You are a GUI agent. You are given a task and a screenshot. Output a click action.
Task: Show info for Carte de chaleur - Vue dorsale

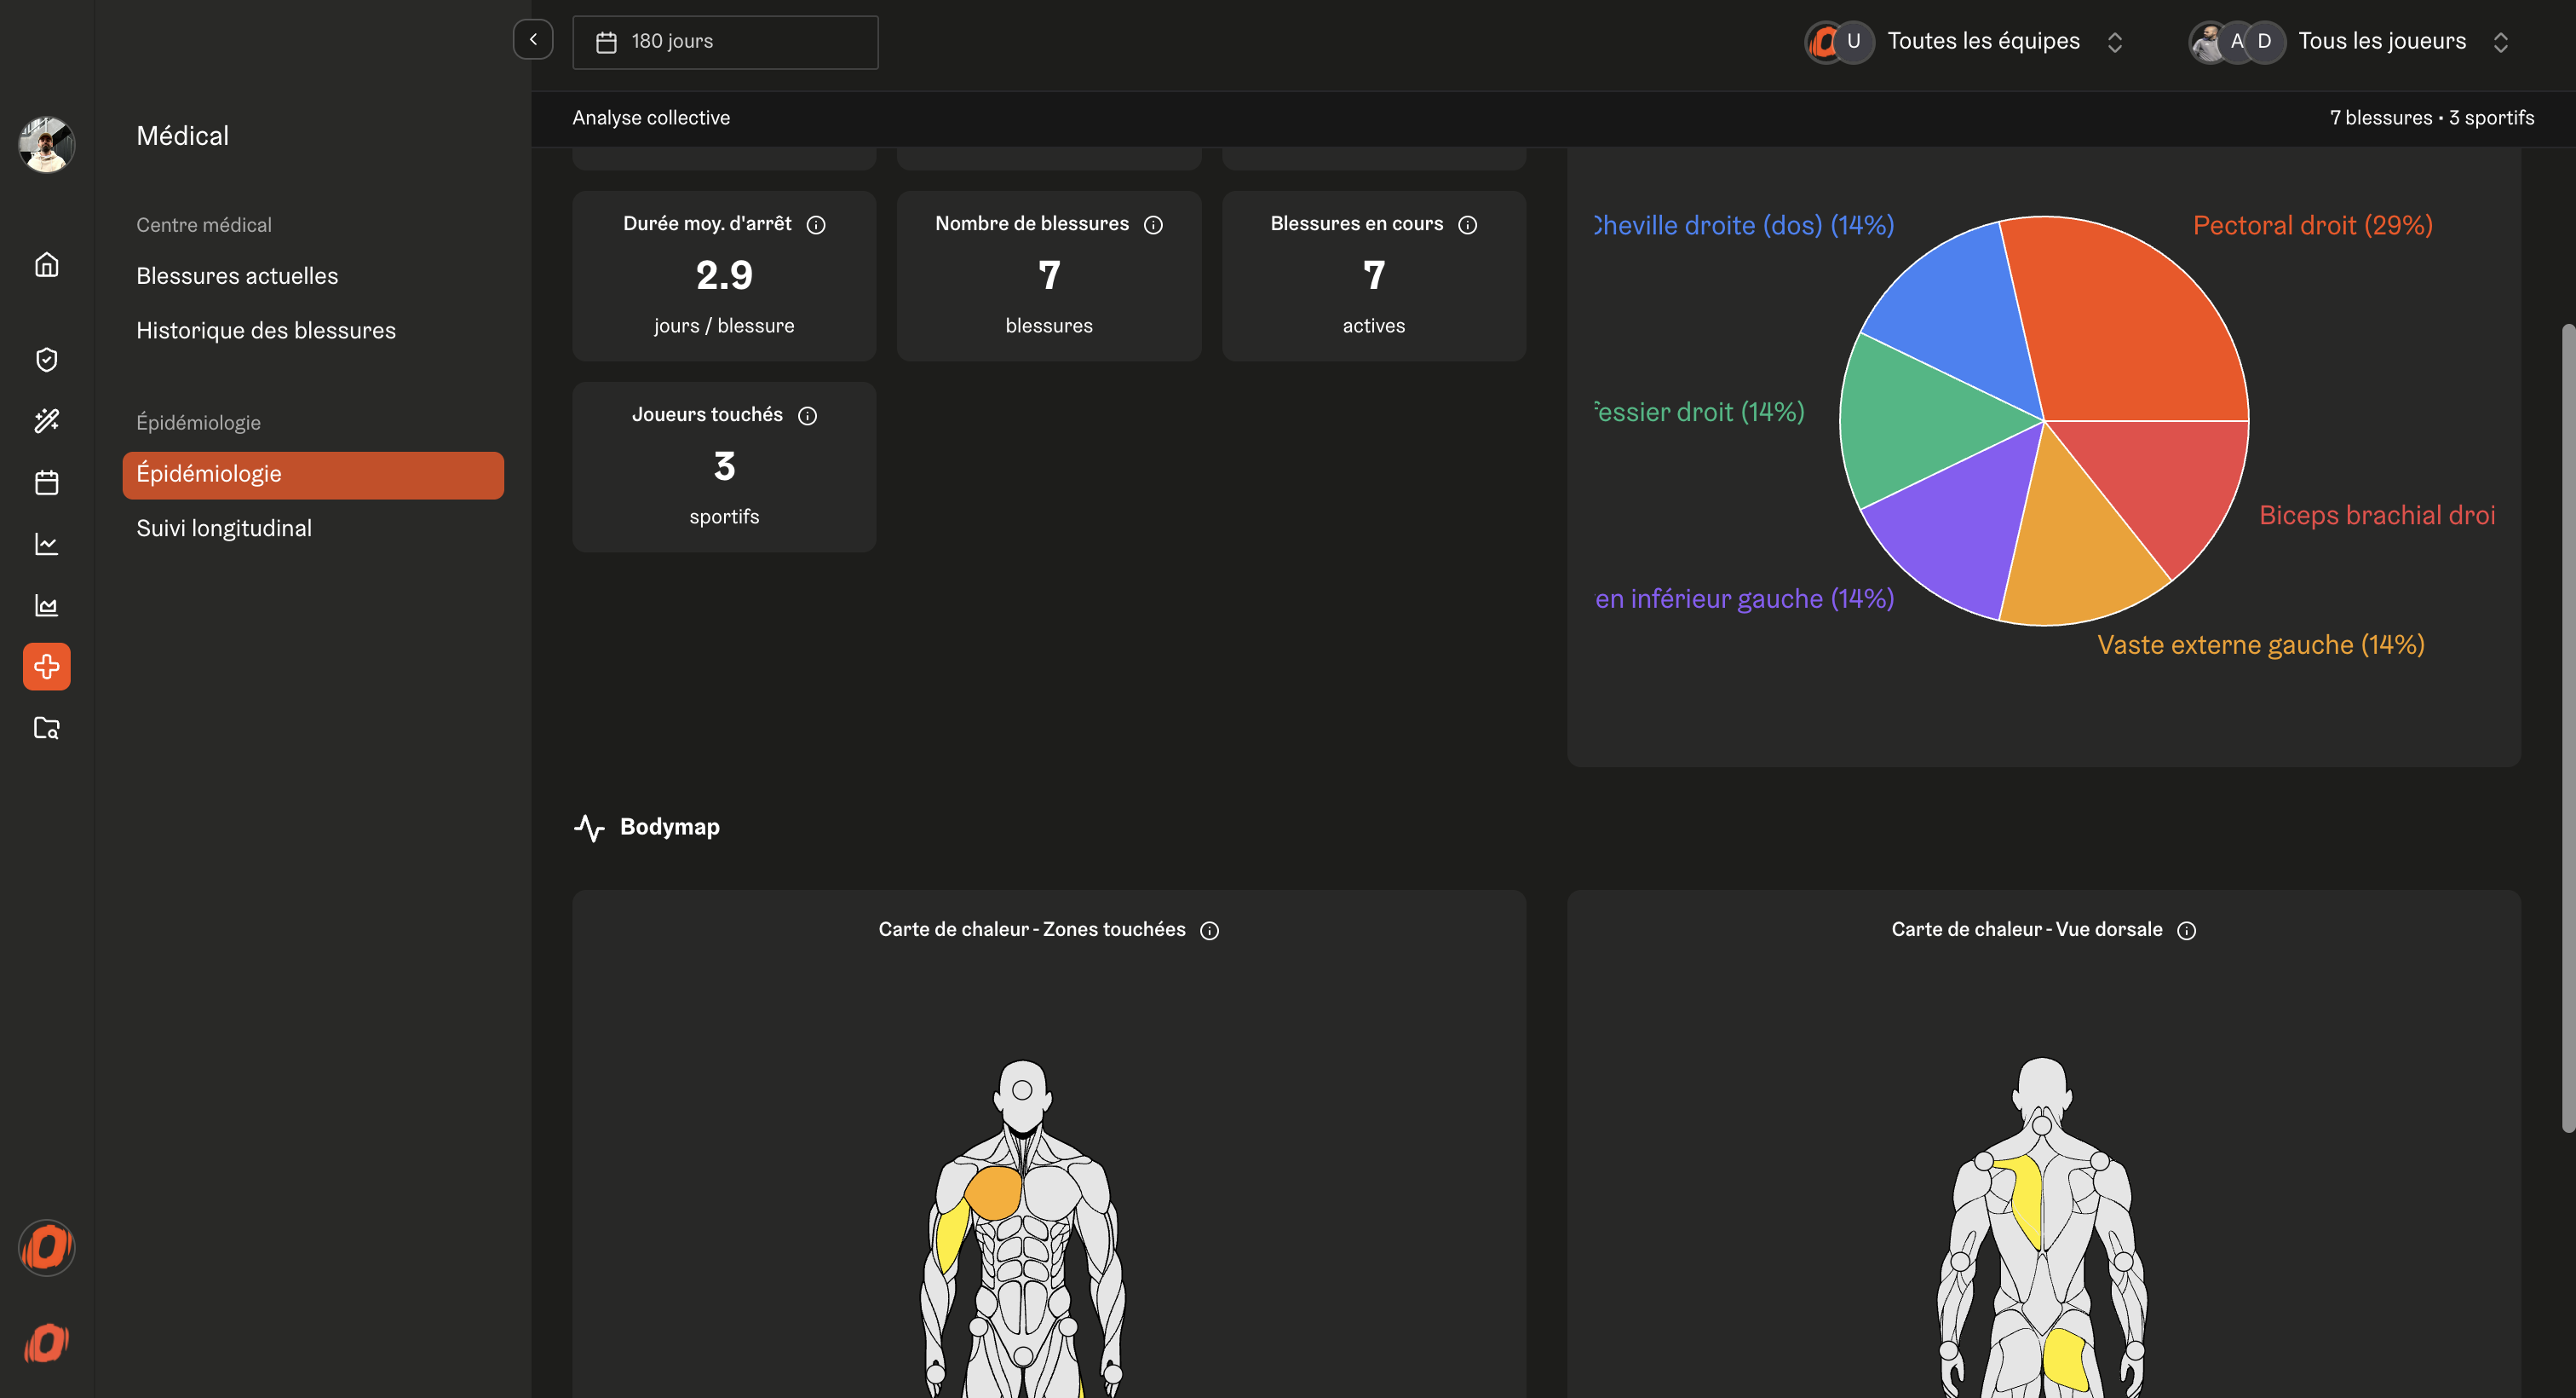coord(2186,931)
